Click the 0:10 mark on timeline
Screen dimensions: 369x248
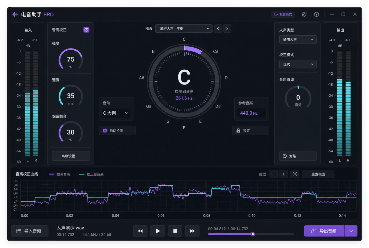252,216
